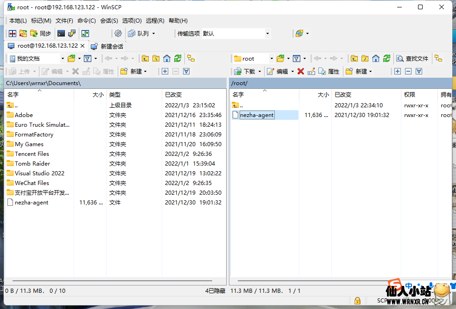Select the Adobe folder in local panel
This screenshot has width=456, height=309.
click(24, 115)
